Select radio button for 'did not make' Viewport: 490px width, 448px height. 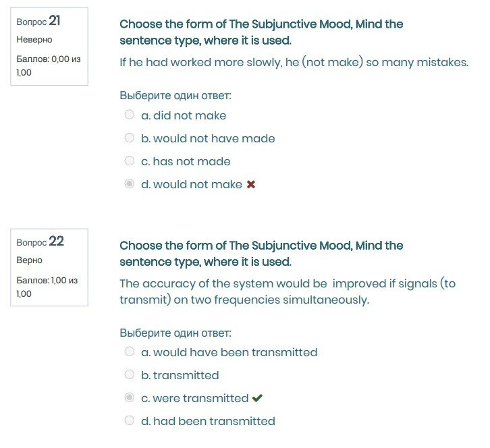coord(130,115)
